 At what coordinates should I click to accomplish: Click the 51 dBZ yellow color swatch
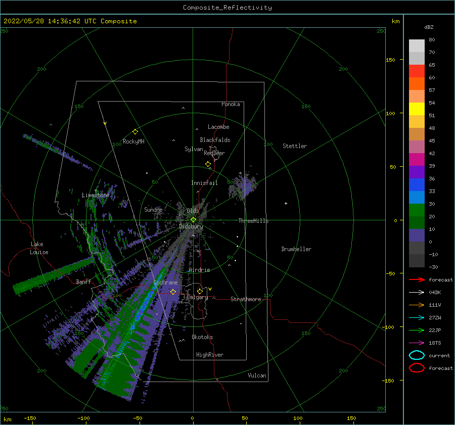tap(417, 109)
